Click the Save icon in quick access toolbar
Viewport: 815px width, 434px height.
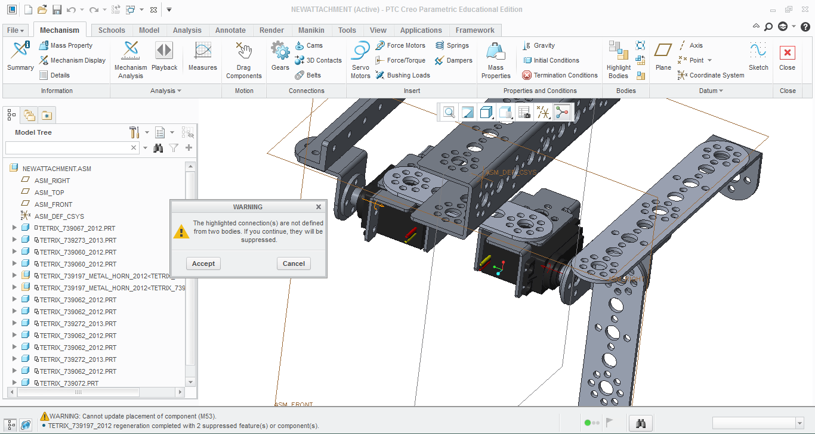coord(57,10)
